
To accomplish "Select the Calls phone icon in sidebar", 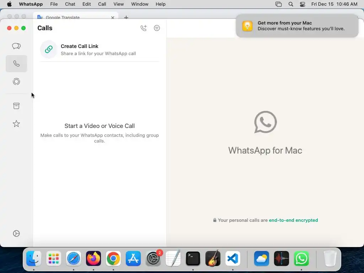I will coord(16,64).
